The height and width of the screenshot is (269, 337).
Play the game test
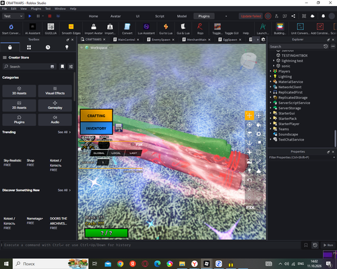(x=30, y=16)
